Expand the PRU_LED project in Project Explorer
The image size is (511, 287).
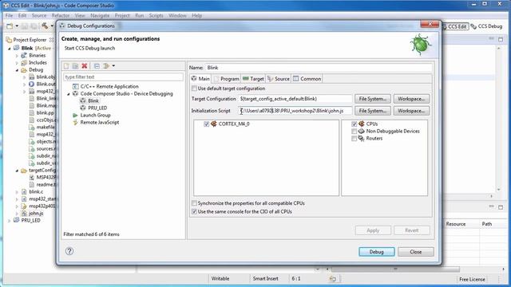click(x=9, y=220)
